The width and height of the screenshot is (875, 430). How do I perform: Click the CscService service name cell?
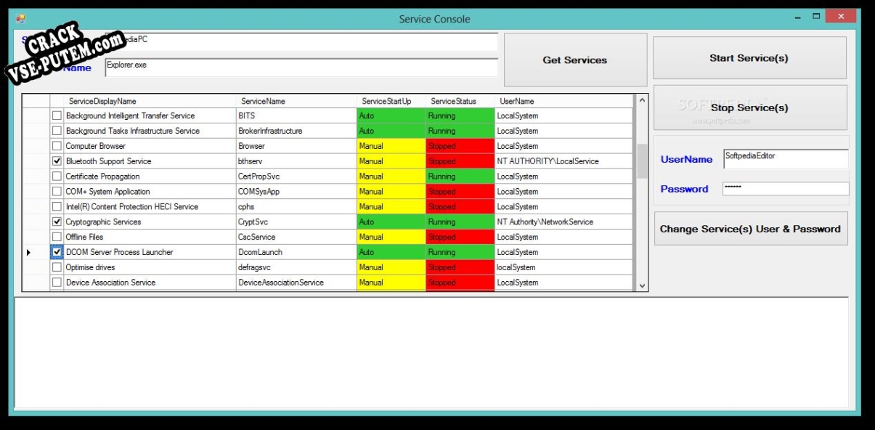point(296,238)
